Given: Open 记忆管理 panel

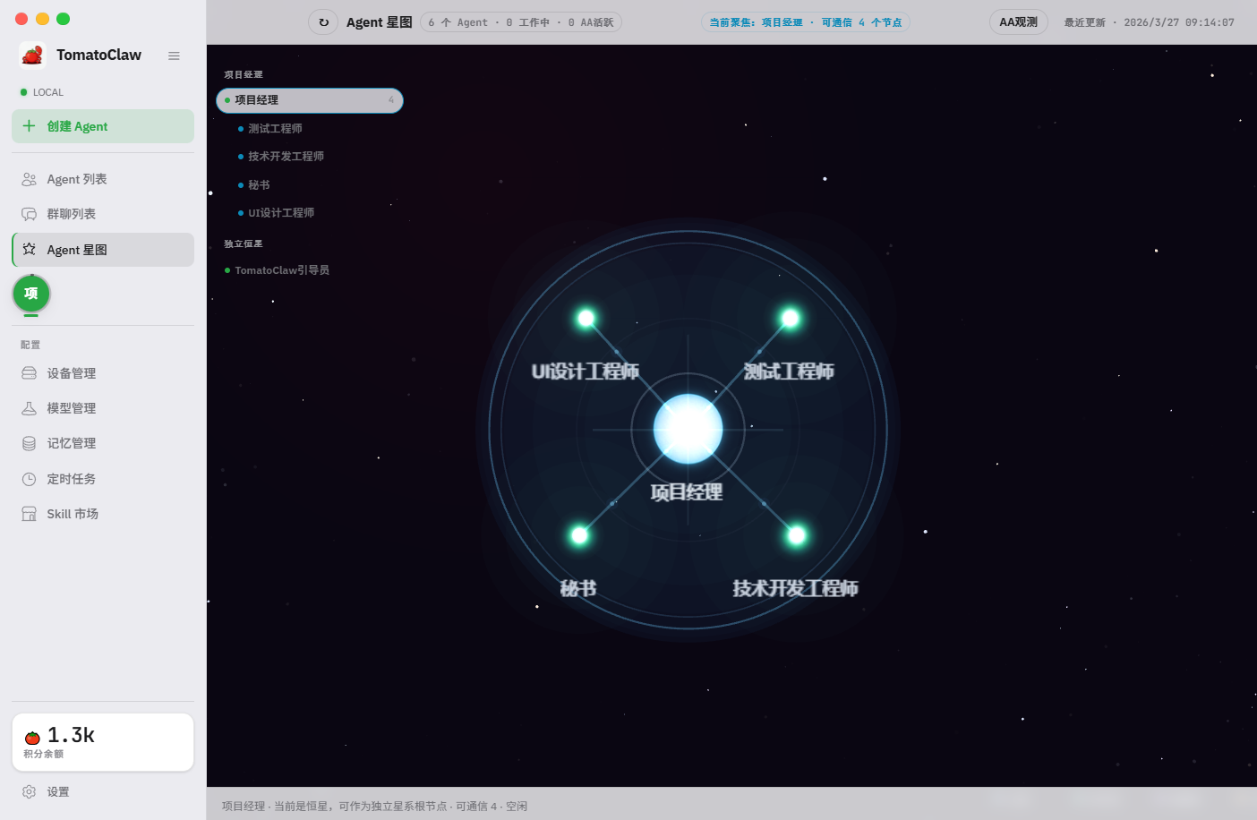Looking at the screenshot, I should [72, 443].
